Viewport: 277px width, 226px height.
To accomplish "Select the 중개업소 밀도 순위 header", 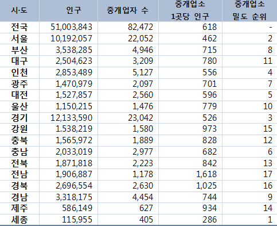I will 249,10.
